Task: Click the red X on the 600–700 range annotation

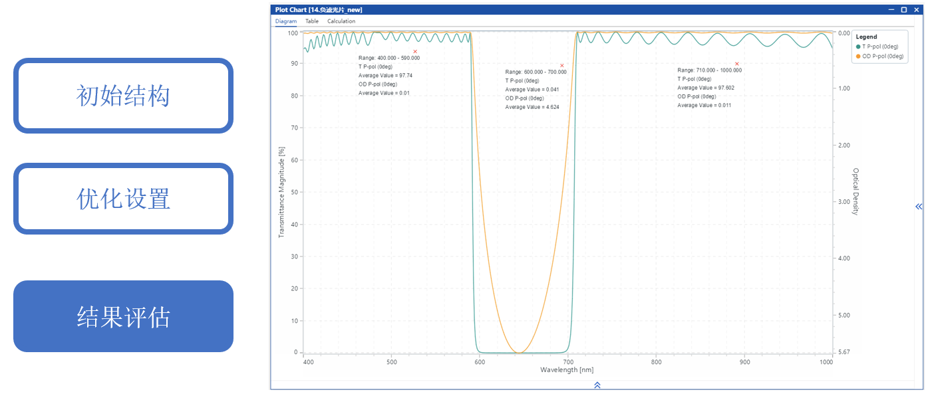Action: point(562,65)
